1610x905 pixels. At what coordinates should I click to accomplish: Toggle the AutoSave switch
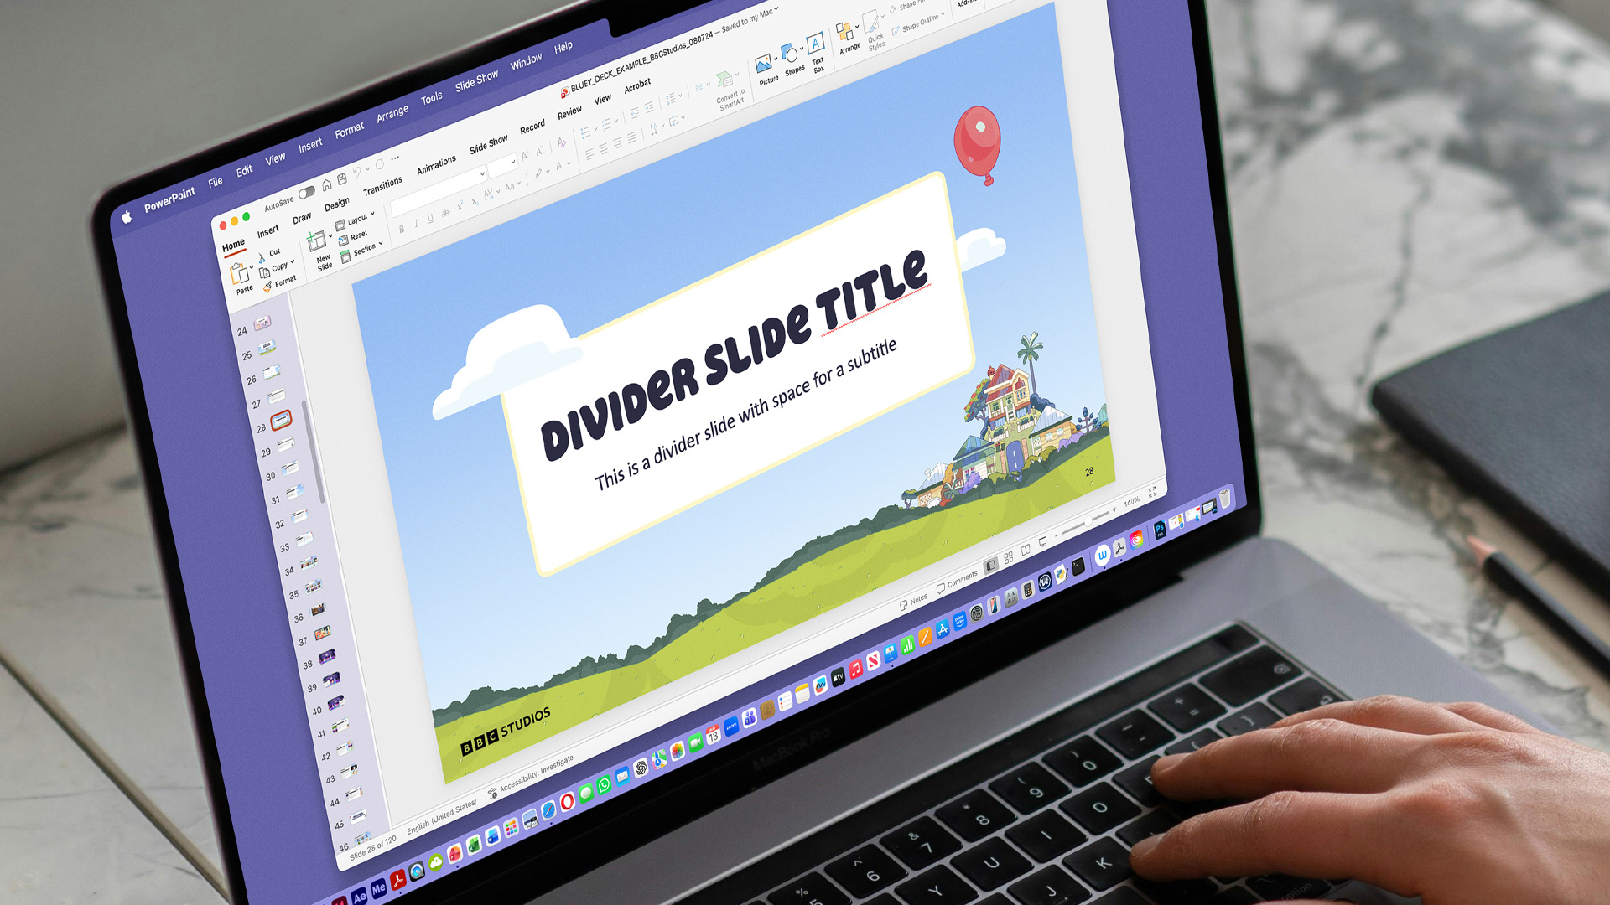(307, 193)
